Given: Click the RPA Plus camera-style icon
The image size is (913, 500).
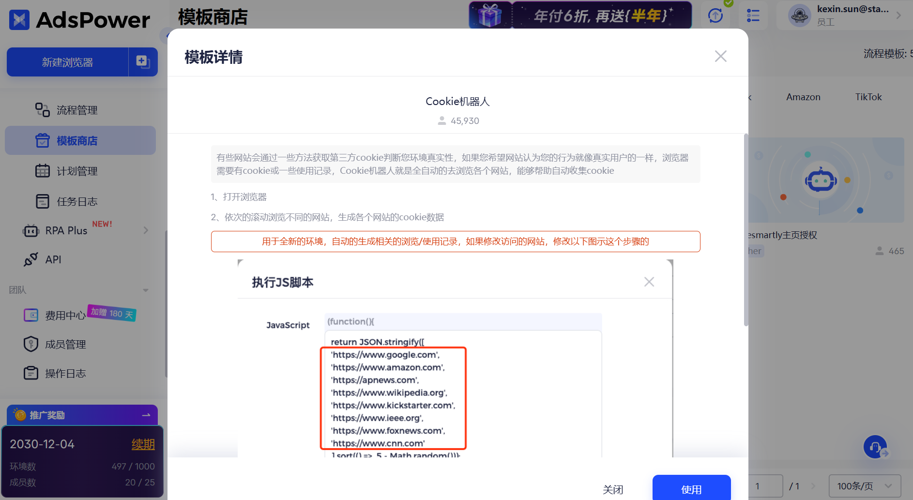Looking at the screenshot, I should point(30,230).
